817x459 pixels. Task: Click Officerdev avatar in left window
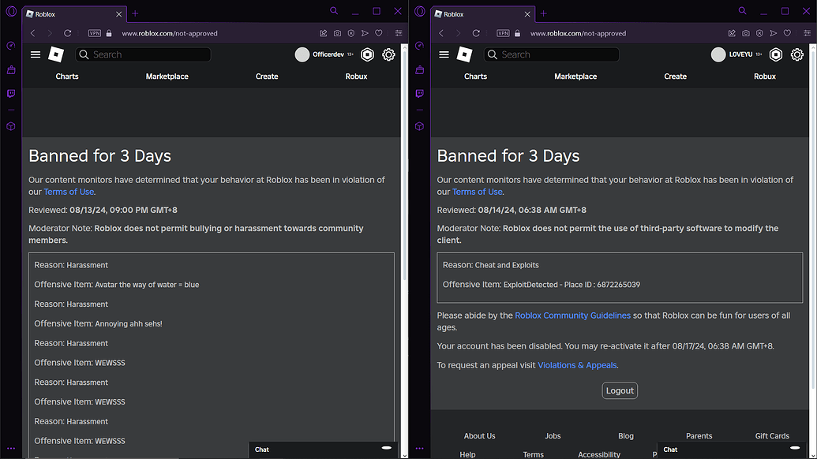pos(302,54)
